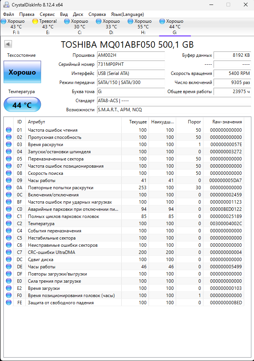The image size is (254, 361).
Task: Open the Файл menu
Action: (9, 14)
